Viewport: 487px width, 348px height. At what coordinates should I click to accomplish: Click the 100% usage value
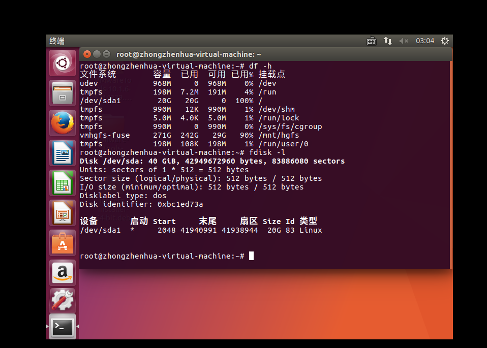coord(245,101)
